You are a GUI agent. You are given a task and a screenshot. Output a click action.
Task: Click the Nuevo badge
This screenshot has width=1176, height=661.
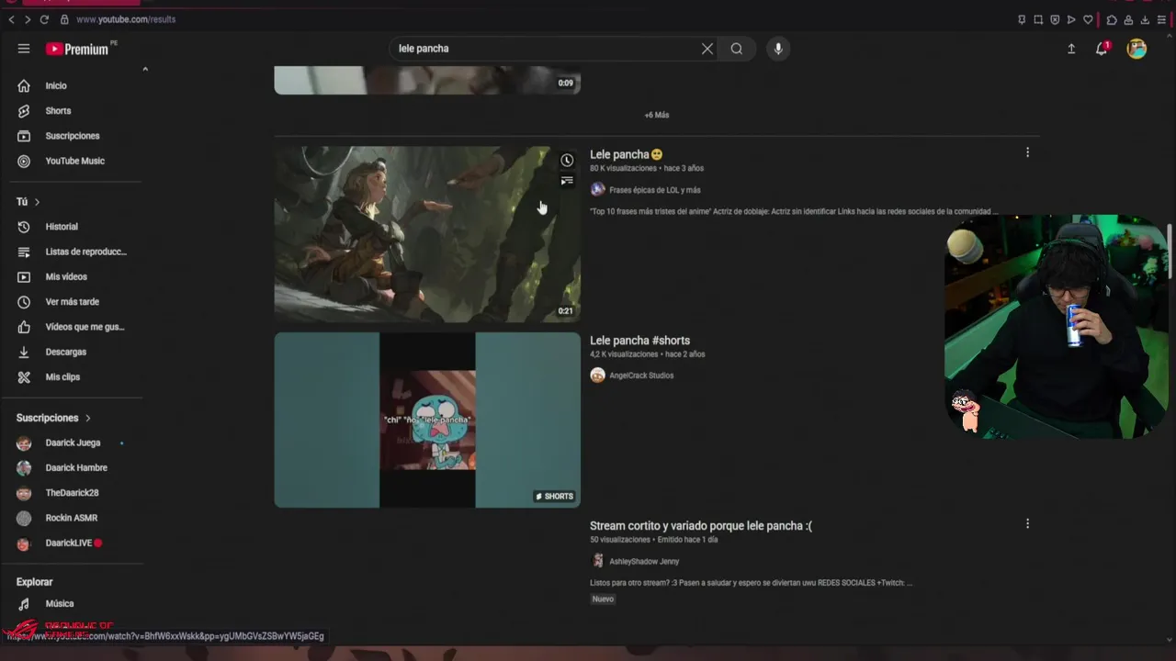click(603, 599)
